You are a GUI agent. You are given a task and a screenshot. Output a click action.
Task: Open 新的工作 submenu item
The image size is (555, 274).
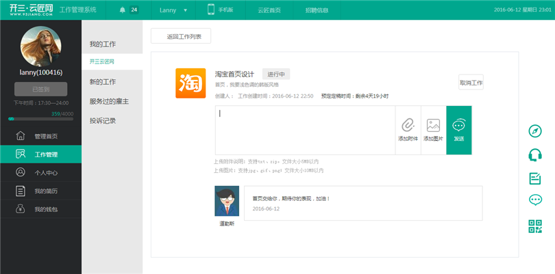point(103,82)
